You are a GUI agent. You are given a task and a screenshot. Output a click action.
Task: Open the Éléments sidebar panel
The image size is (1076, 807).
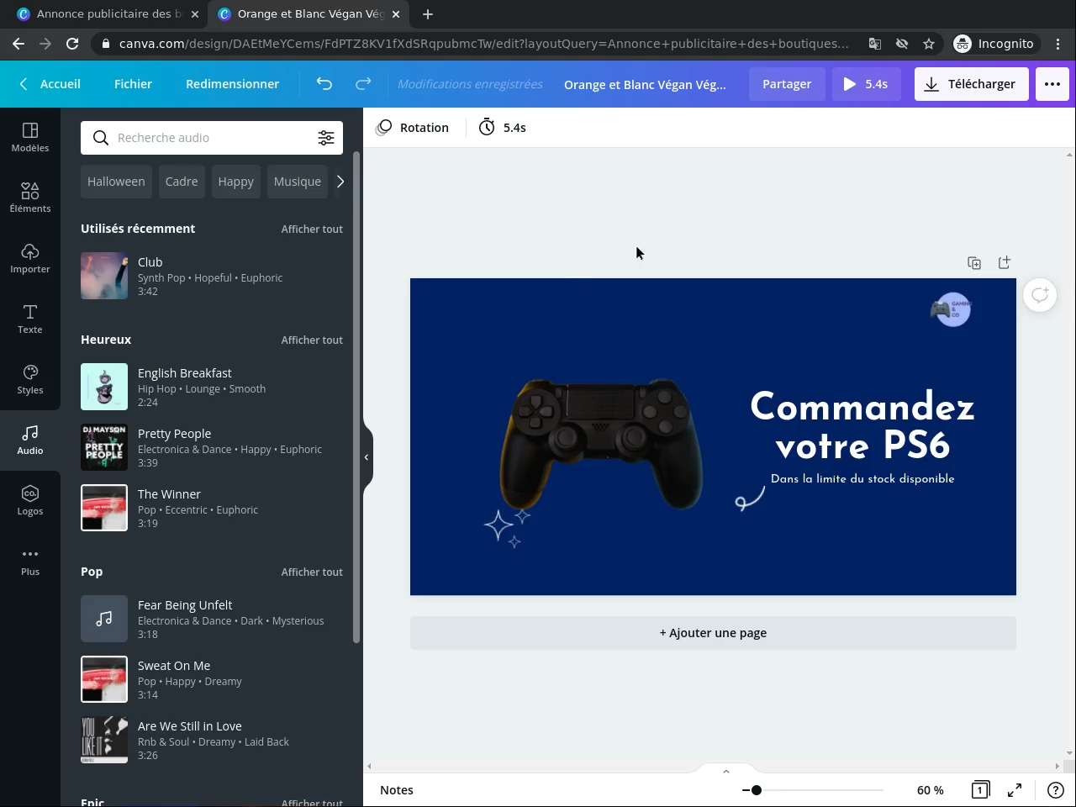coord(30,198)
